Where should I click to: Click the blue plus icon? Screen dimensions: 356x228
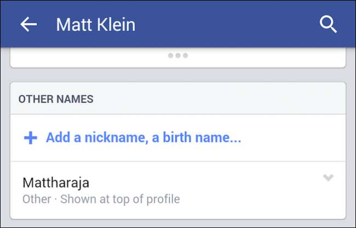pyautogui.click(x=31, y=138)
